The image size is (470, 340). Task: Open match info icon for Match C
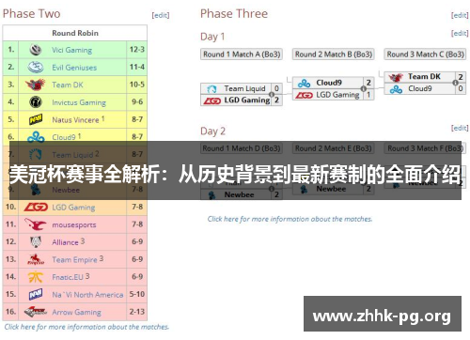455,83
